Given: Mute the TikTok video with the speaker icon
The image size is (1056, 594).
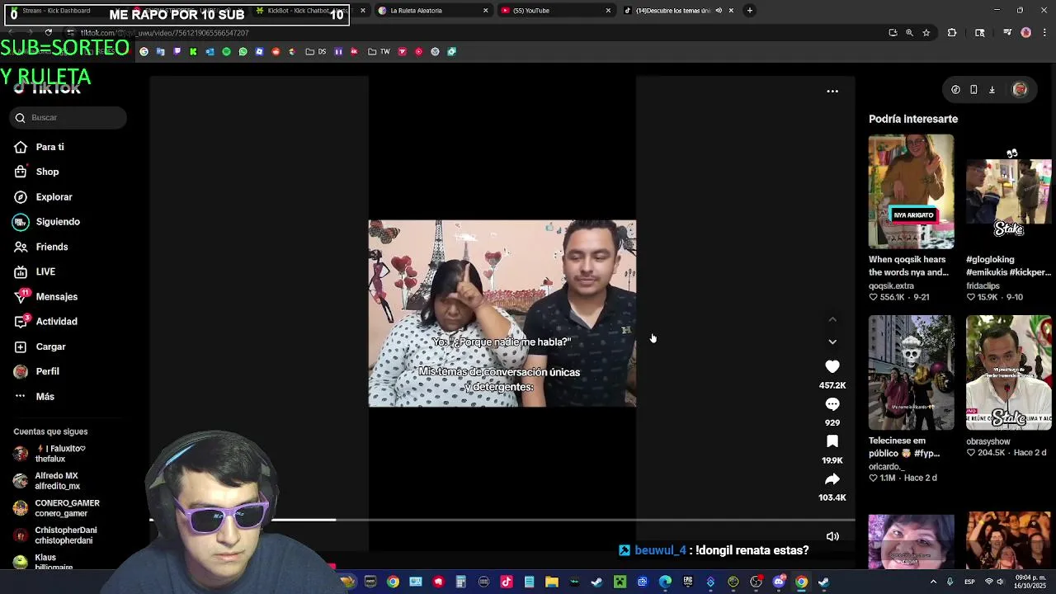Looking at the screenshot, I should tap(832, 537).
